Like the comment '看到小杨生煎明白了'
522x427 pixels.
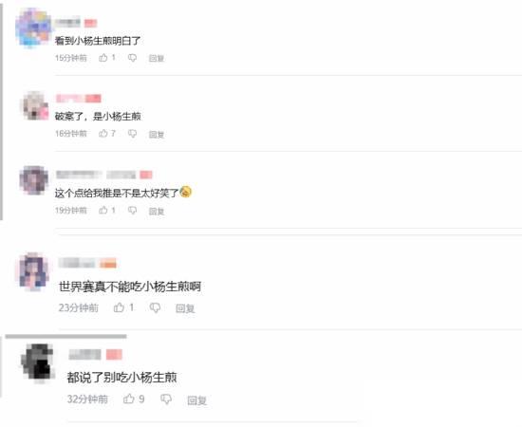(103, 58)
